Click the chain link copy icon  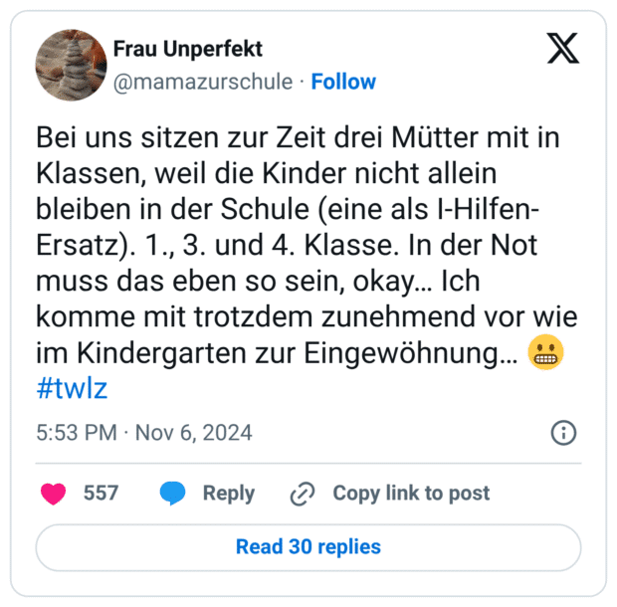[x=303, y=494]
